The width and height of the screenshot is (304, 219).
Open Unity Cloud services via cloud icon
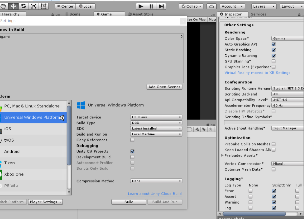pyautogui.click(x=212, y=6)
